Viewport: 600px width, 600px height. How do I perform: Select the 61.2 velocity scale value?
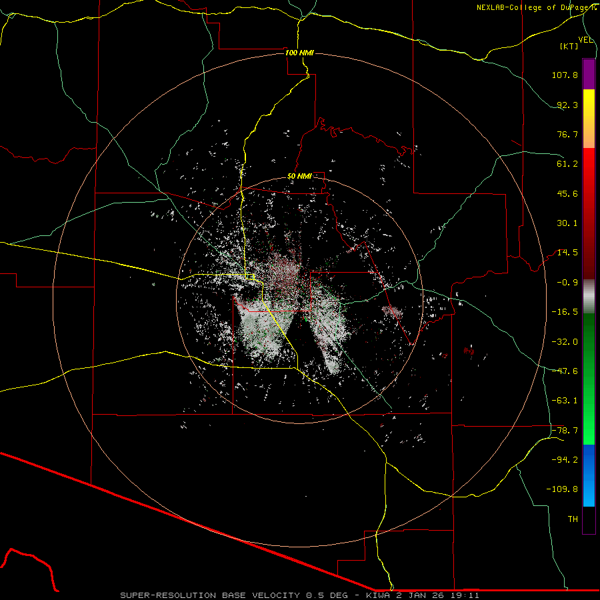tap(567, 164)
